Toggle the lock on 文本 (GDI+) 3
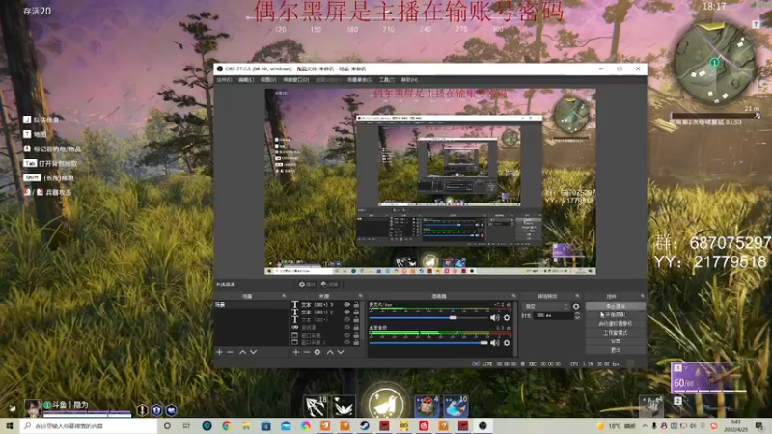 [x=356, y=305]
